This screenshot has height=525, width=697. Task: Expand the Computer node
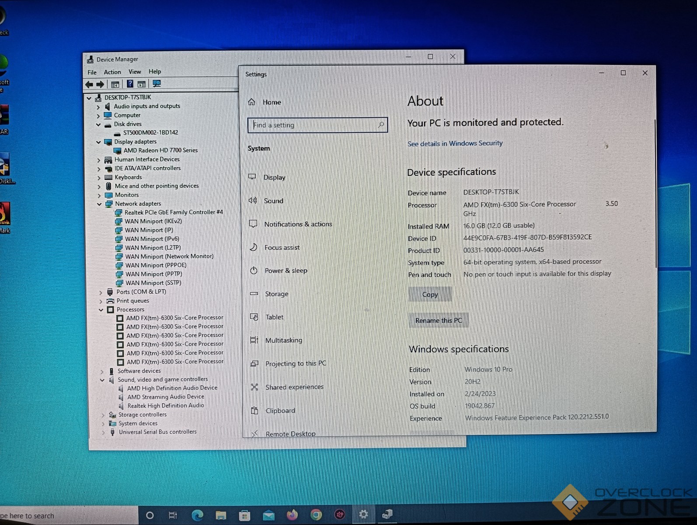(98, 116)
